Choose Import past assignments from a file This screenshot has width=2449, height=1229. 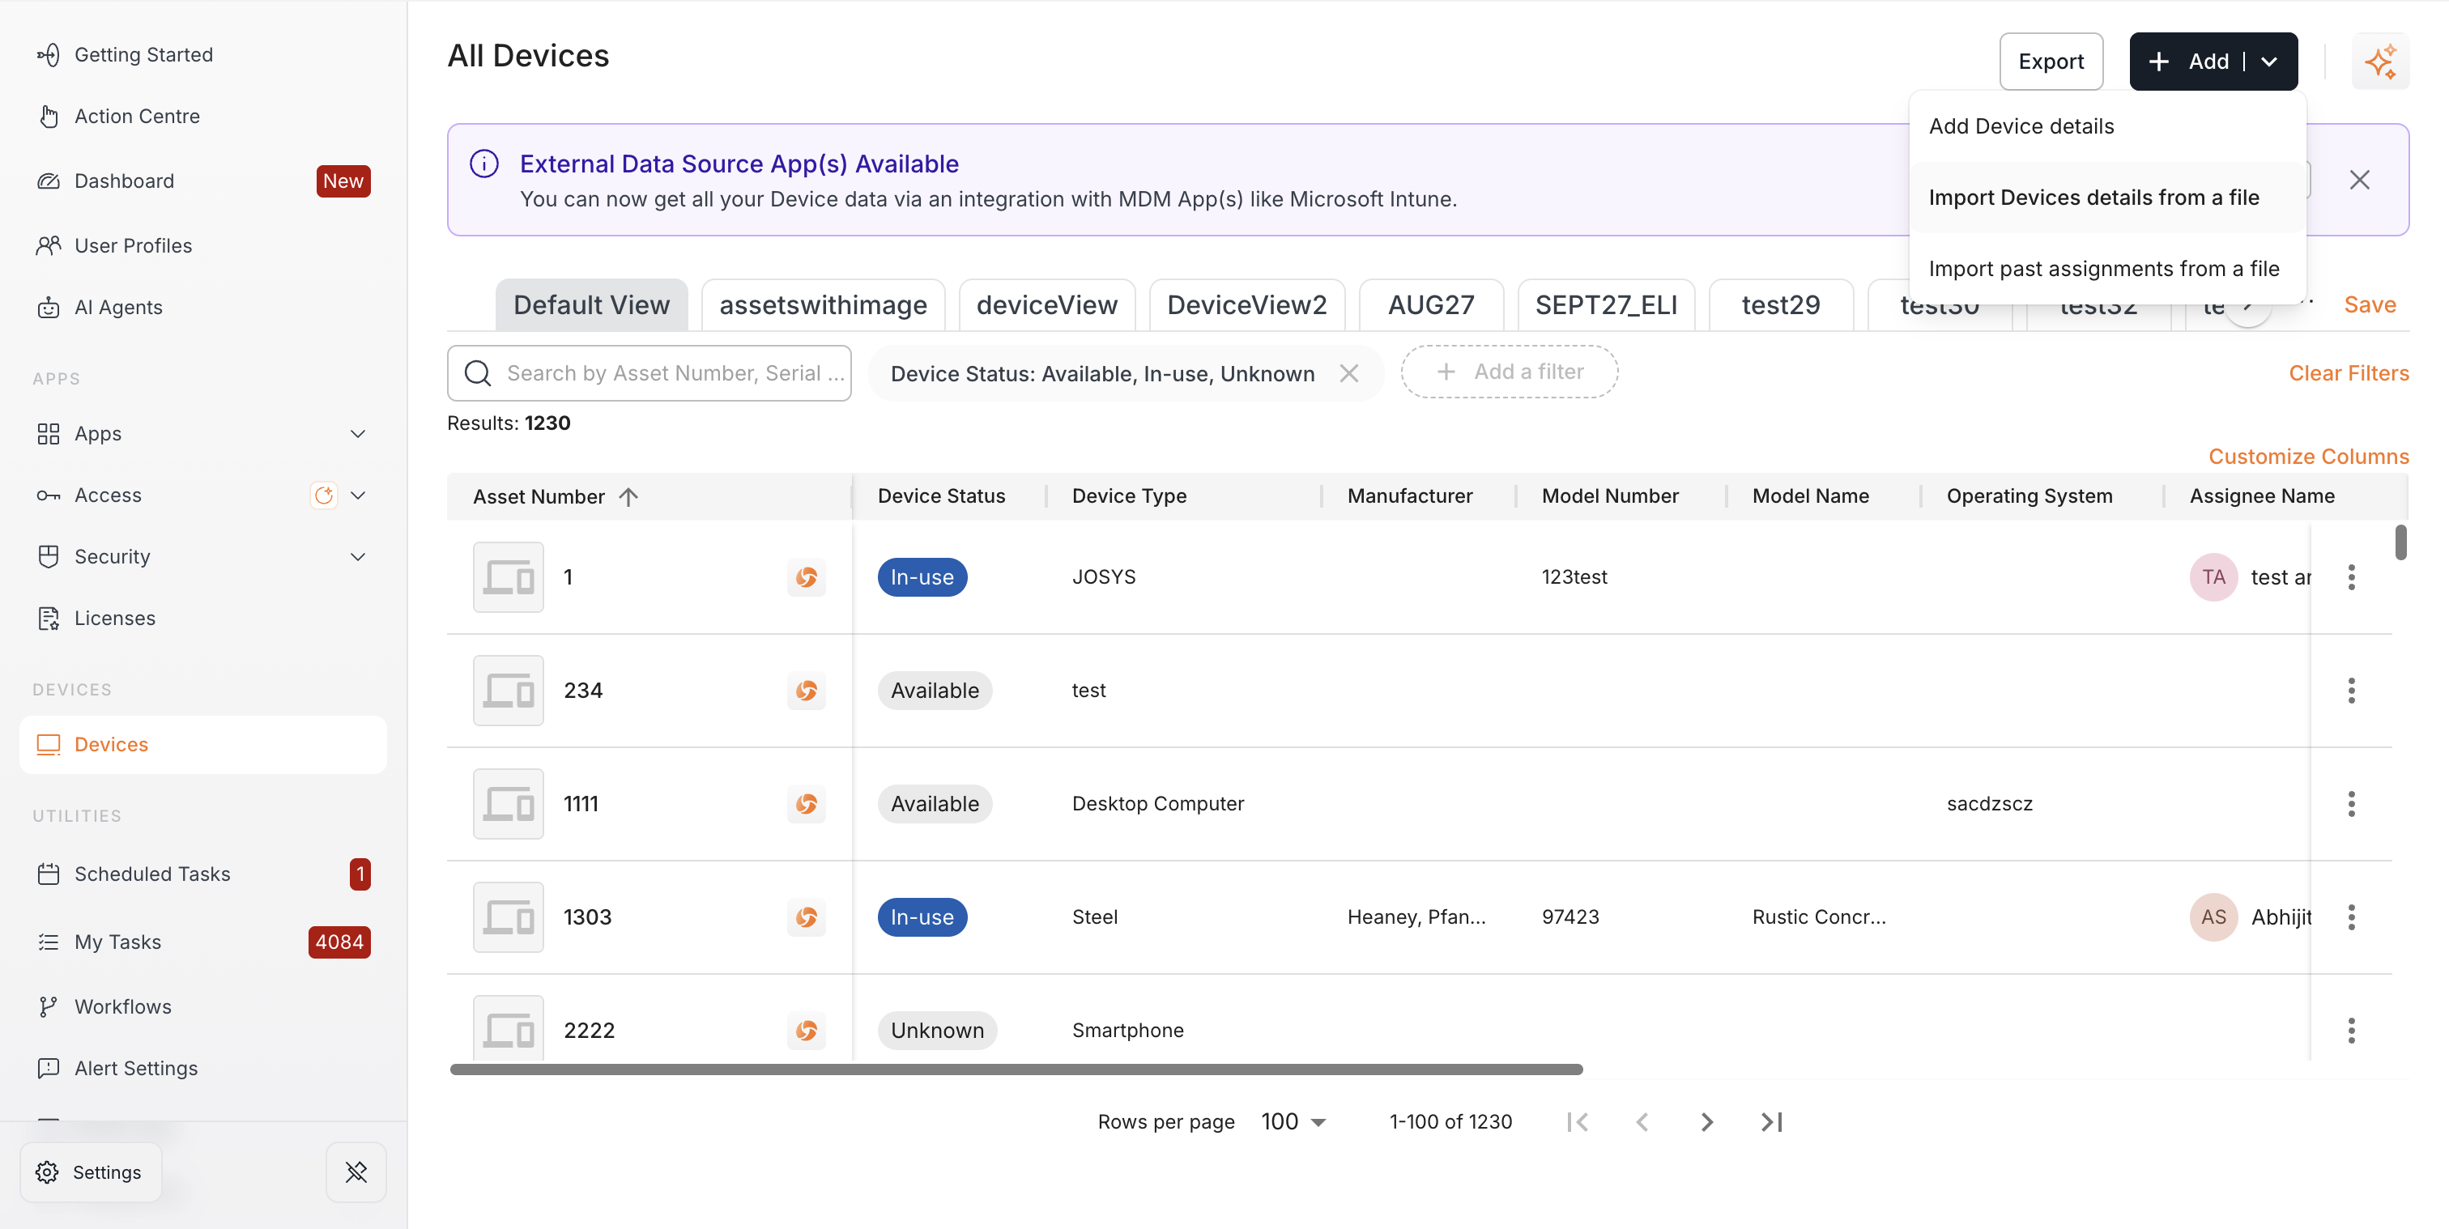pos(2106,269)
